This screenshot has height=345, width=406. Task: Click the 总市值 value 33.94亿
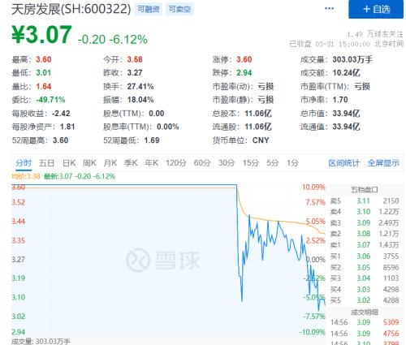[x=346, y=114]
